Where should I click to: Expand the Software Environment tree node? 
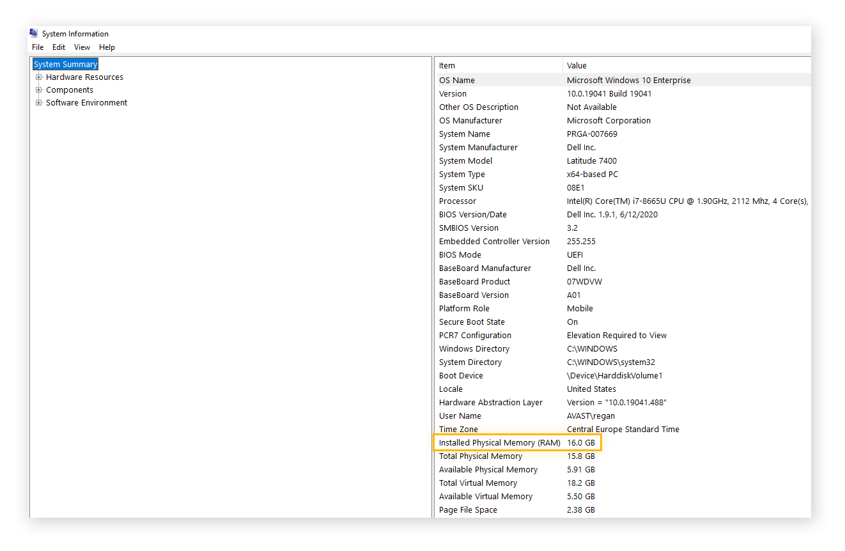[x=39, y=102]
